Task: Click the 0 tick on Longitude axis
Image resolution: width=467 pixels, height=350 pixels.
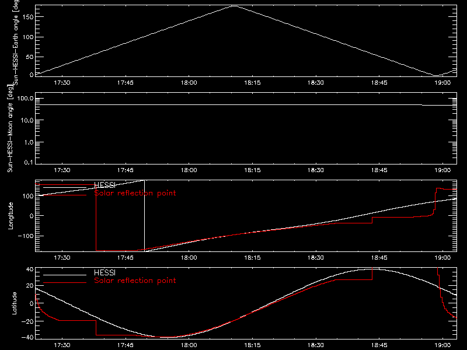Action: pyautogui.click(x=32, y=216)
